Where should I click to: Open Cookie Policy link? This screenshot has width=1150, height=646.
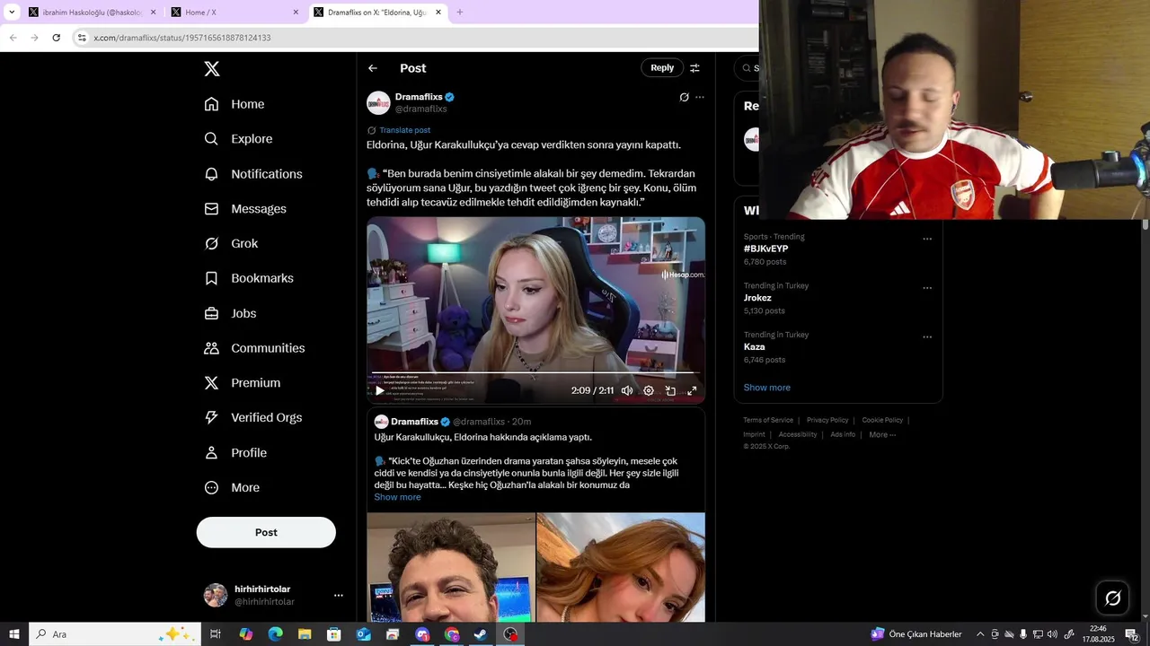[x=882, y=420]
